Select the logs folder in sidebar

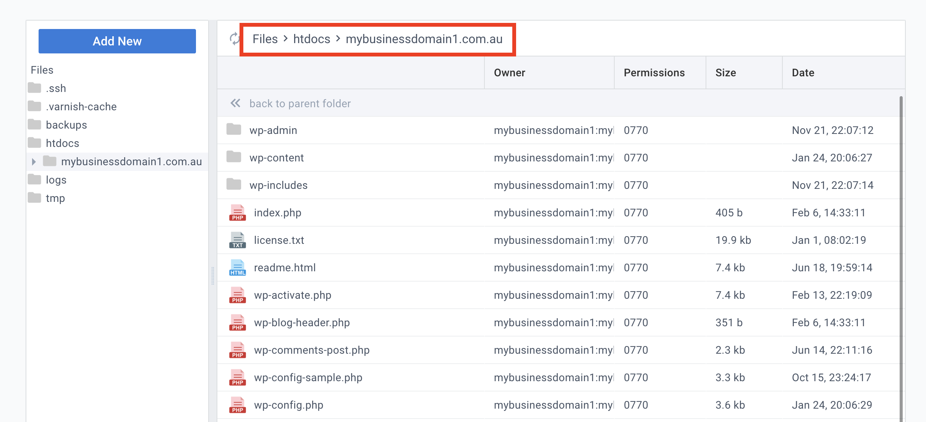pyautogui.click(x=56, y=180)
